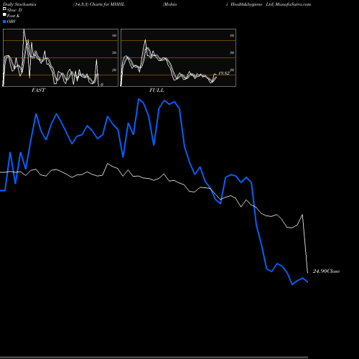Click the 'Charts for MHHL' heading text
Image resolution: width=359 pixels, height=359 pixels.
[107, 4]
